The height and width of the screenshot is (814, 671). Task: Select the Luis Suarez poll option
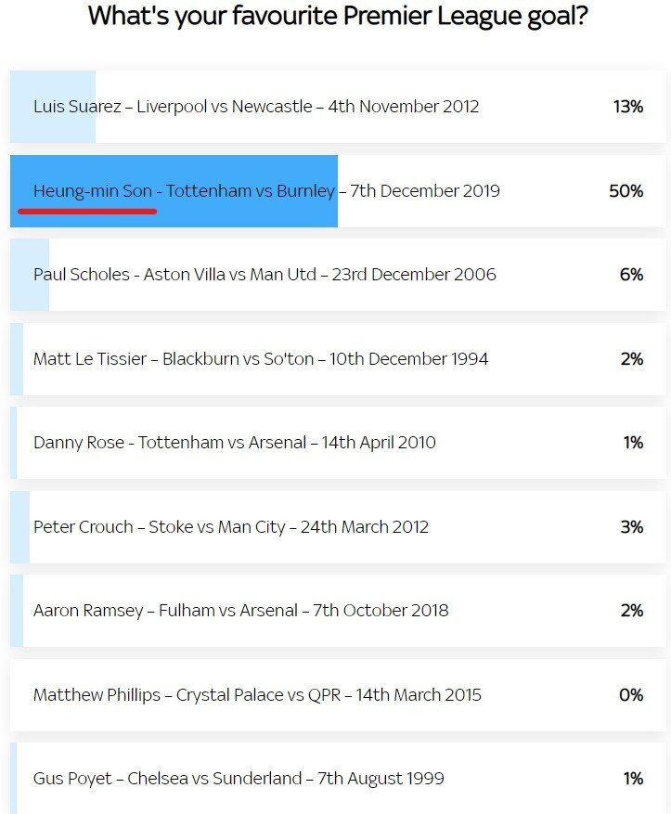click(x=338, y=107)
